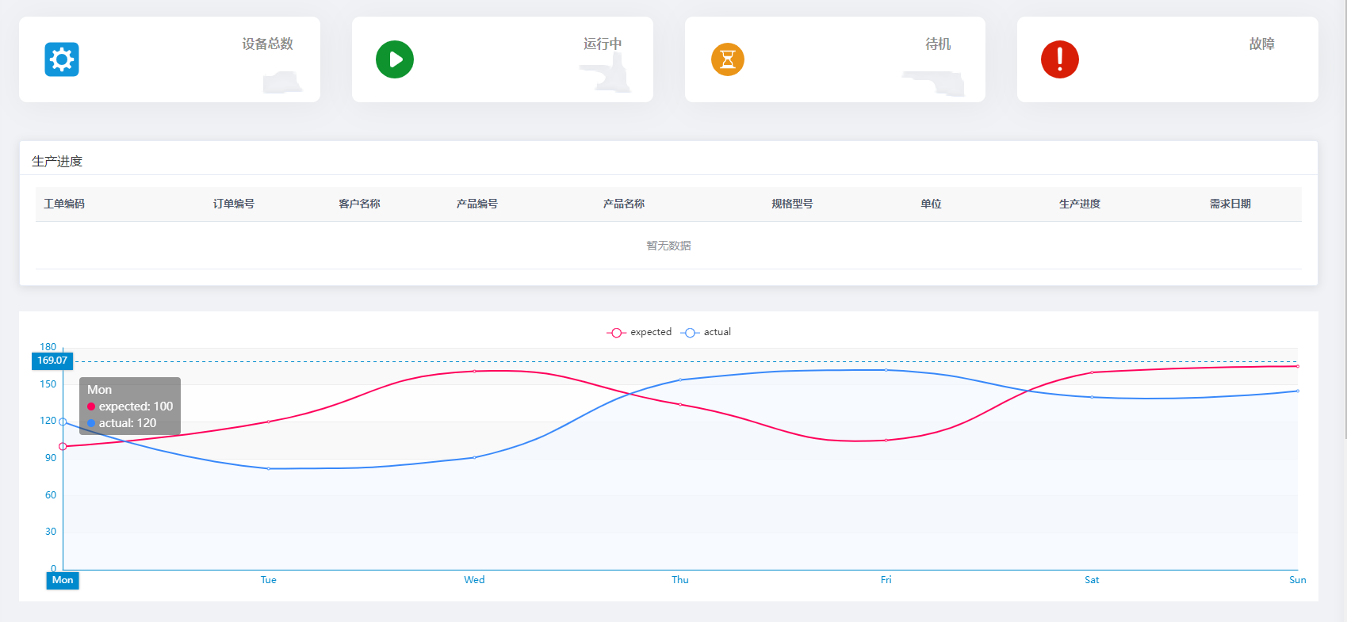
Task: Select the 需求日期 column header
Action: 1230,204
